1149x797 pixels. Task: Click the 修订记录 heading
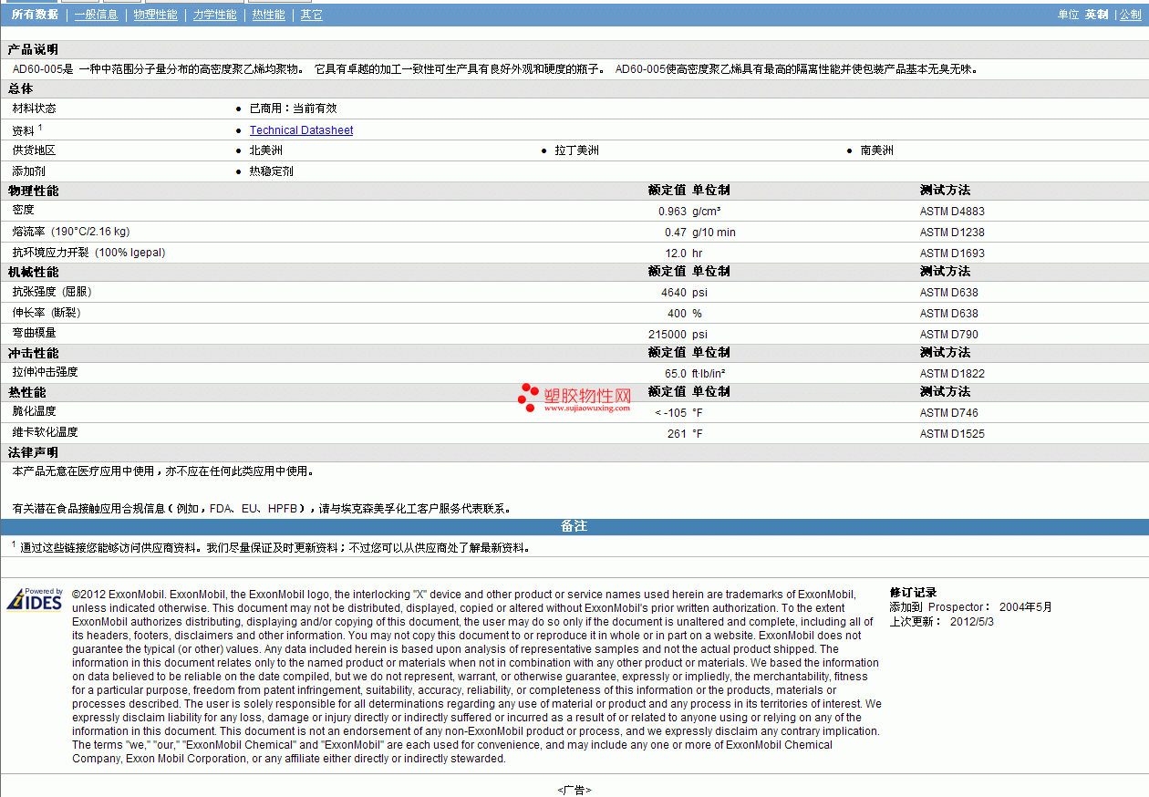click(x=913, y=593)
